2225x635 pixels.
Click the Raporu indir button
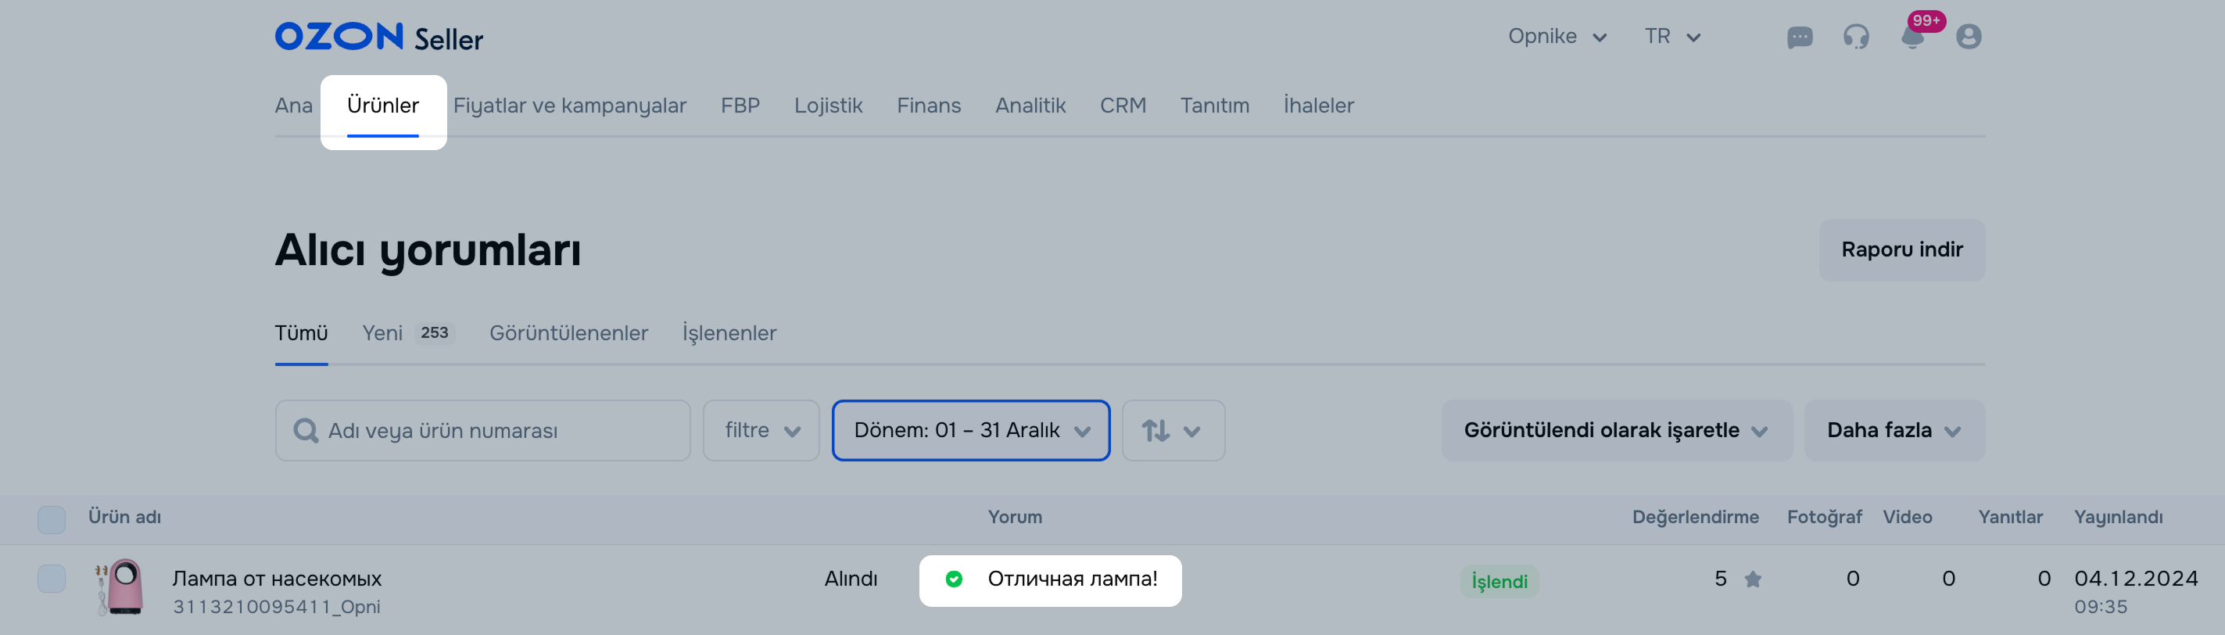pos(1901,250)
